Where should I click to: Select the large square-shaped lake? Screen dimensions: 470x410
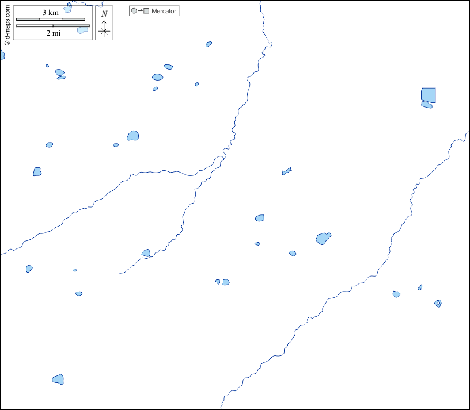coord(429,95)
